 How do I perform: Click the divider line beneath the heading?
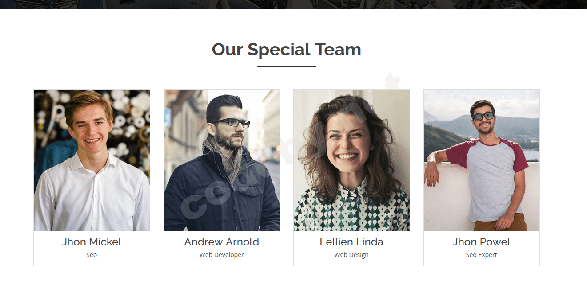(x=287, y=66)
